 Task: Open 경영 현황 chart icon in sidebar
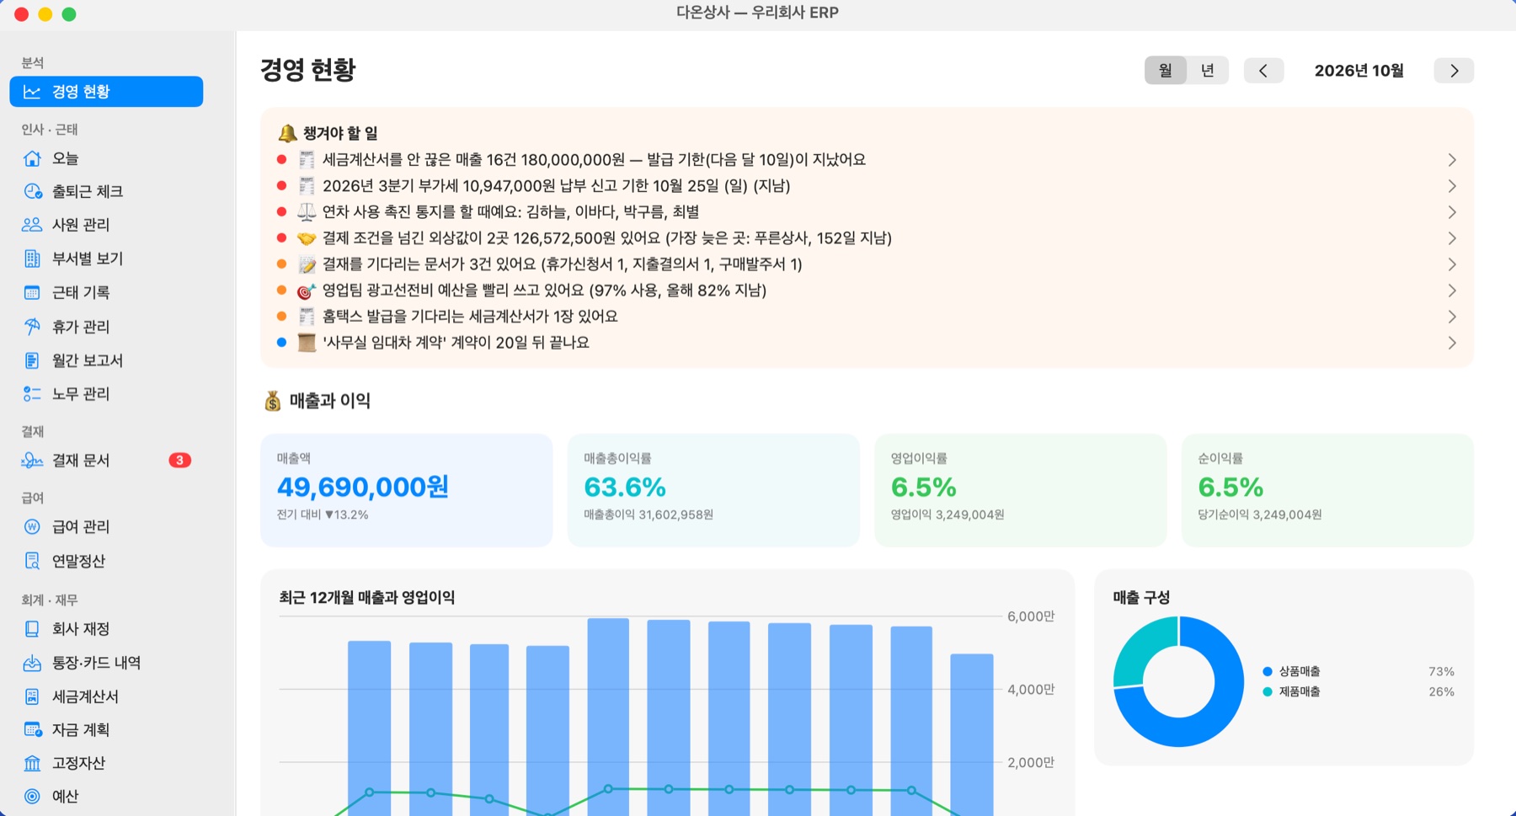pyautogui.click(x=32, y=92)
